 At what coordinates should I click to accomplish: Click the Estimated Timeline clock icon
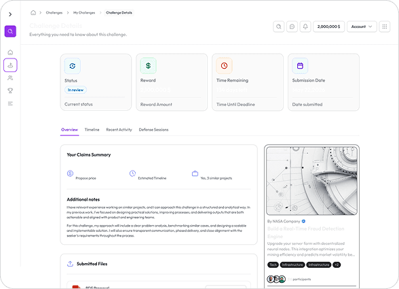(x=132, y=173)
